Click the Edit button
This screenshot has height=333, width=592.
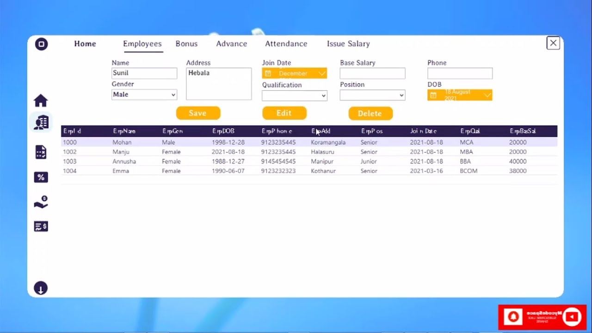(x=284, y=113)
